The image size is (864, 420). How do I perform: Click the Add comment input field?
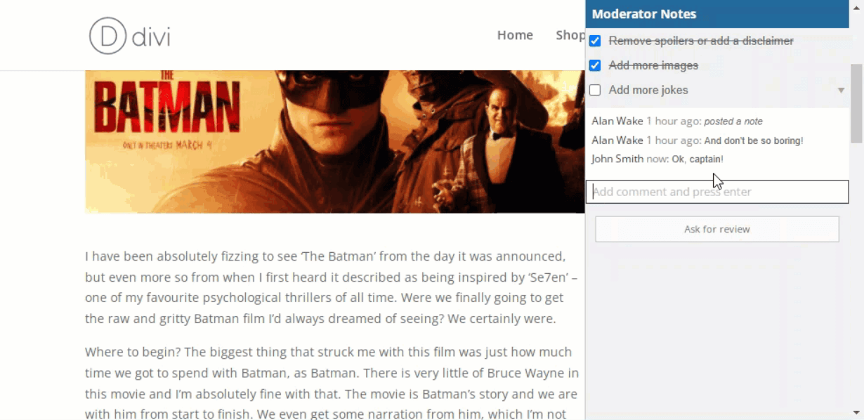pyautogui.click(x=716, y=192)
